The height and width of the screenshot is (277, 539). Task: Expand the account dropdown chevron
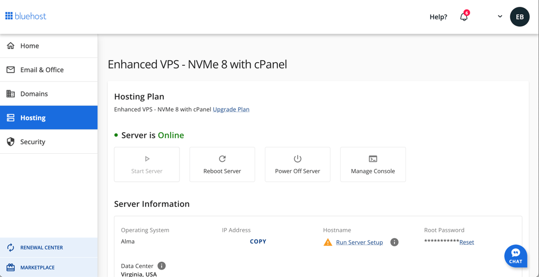coord(500,16)
